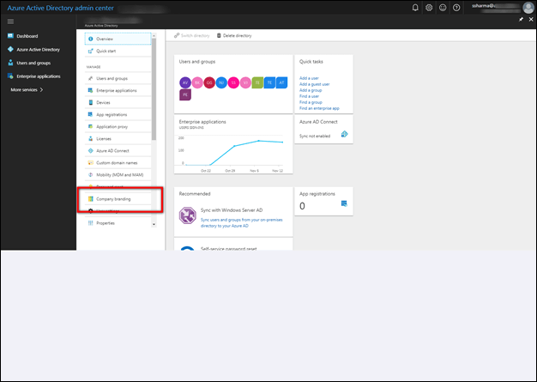The image size is (537, 382).
Task: Click the Find a group link
Action: point(311,102)
